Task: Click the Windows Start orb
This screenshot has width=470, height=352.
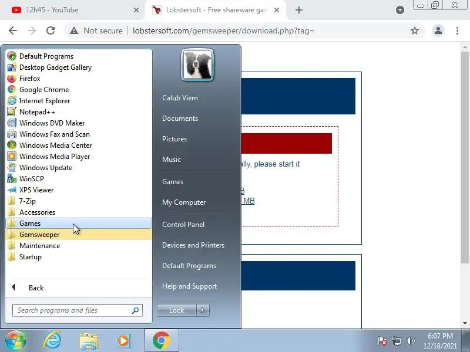Action: (x=15, y=341)
